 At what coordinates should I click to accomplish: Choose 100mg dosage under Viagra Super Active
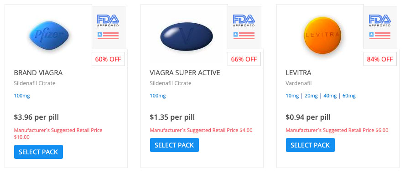pos(158,96)
